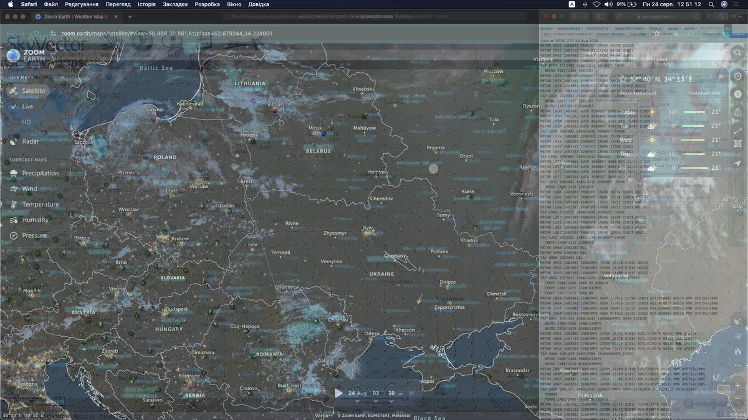Open the info button on right toolbar
This screenshot has width=748, height=420.
pos(738,94)
